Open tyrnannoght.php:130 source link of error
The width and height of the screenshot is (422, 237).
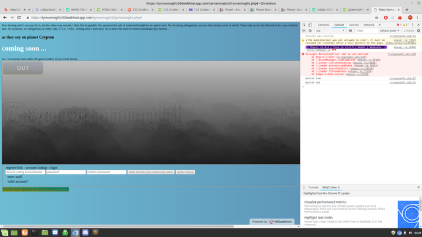point(402,54)
